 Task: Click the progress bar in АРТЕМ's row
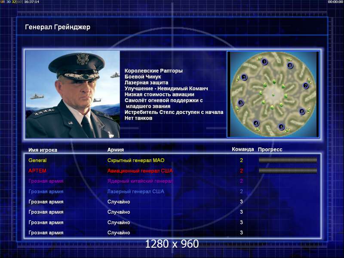click(288, 170)
